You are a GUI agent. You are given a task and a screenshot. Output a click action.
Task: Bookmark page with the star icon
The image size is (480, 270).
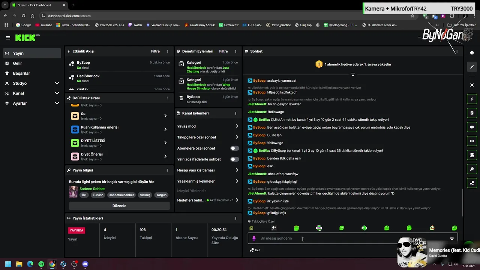pos(412,16)
